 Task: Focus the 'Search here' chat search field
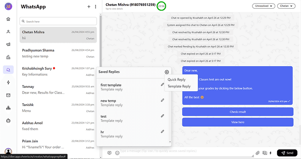click(x=58, y=21)
